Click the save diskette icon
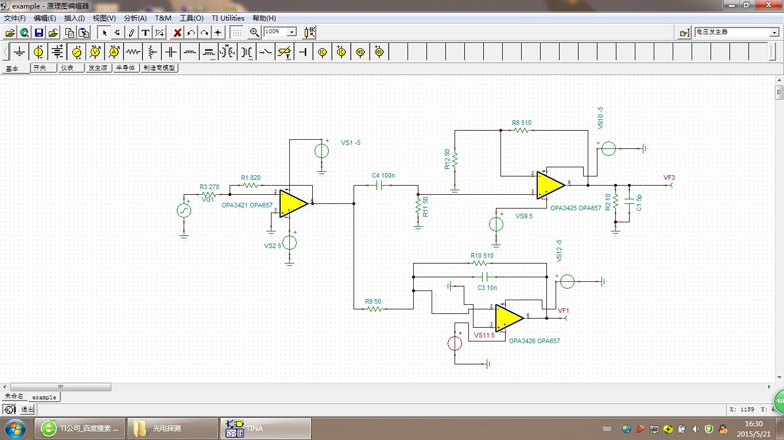Image resolution: width=784 pixels, height=440 pixels. 39,33
